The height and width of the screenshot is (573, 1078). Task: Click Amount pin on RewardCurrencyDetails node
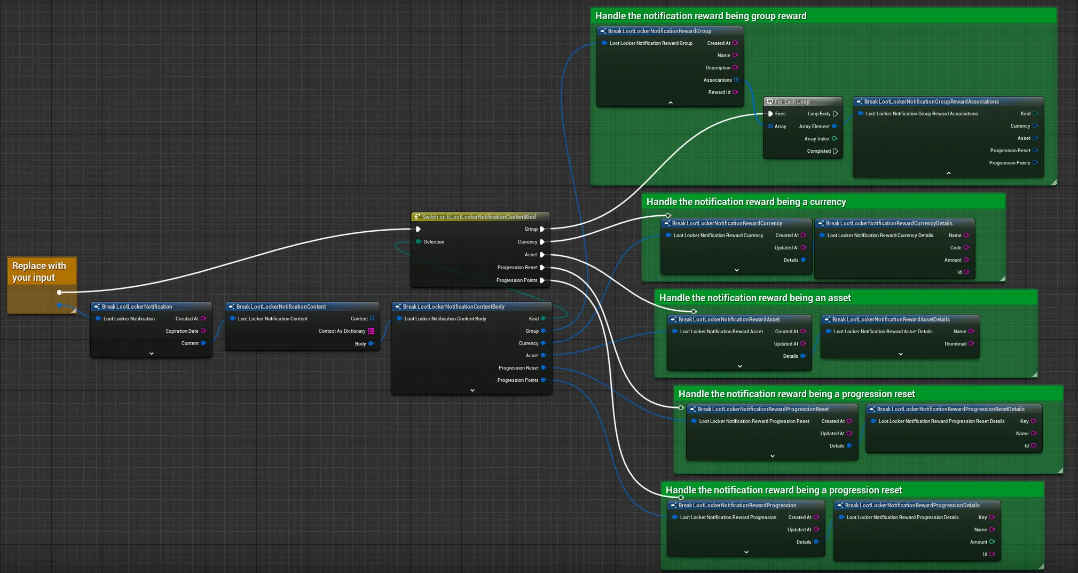tap(966, 260)
